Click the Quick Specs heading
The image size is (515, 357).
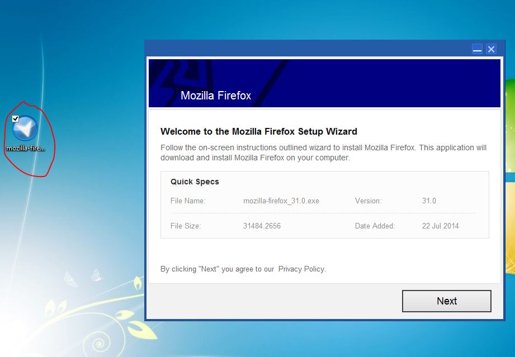pos(195,182)
